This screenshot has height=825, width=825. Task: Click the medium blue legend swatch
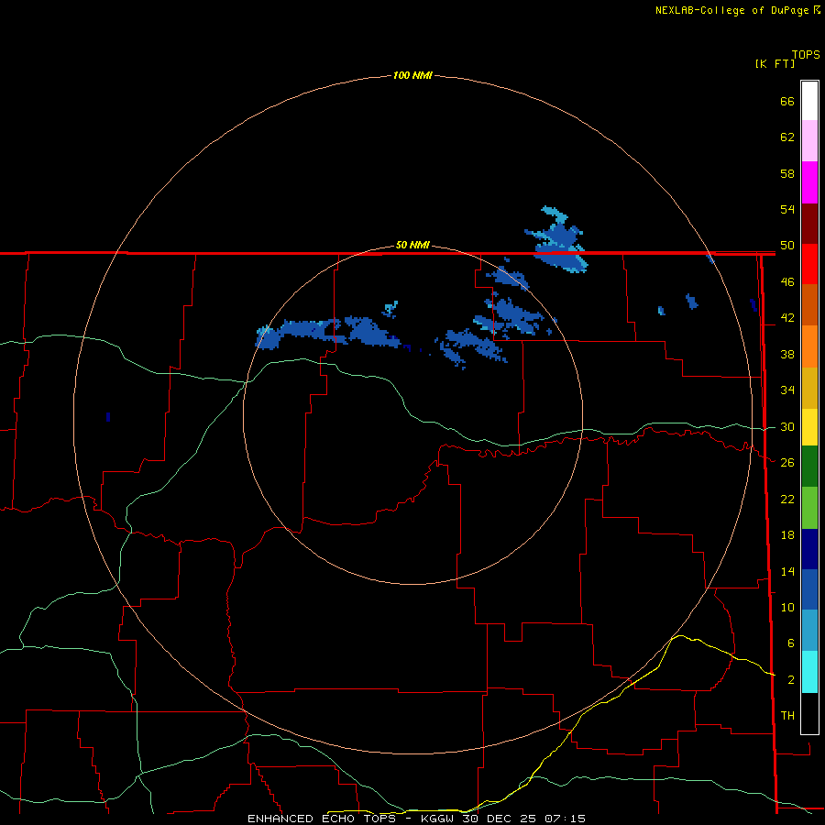[x=809, y=589]
